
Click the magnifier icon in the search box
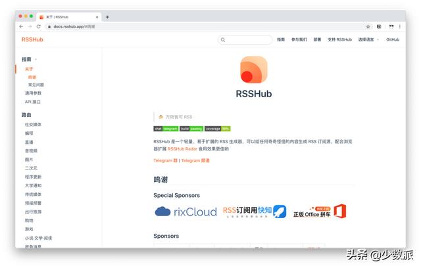[223, 39]
